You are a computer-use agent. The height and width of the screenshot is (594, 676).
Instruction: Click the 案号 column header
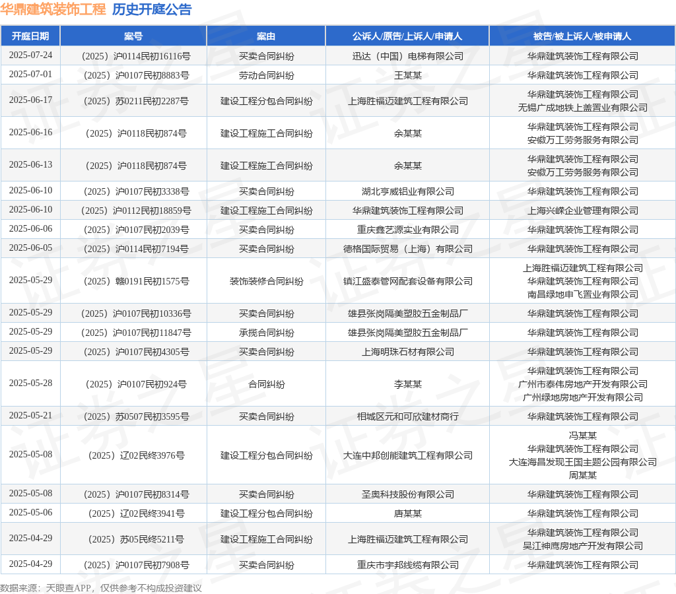133,36
